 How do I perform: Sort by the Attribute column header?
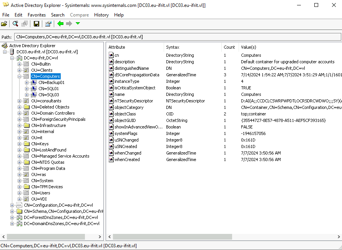[135, 47]
